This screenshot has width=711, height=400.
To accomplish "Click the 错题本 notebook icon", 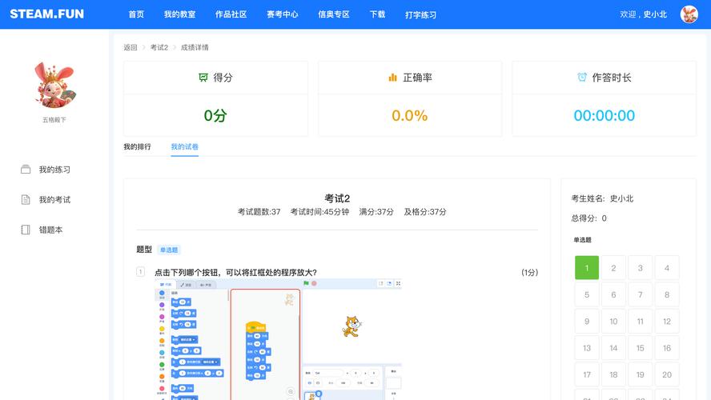I will (26, 230).
